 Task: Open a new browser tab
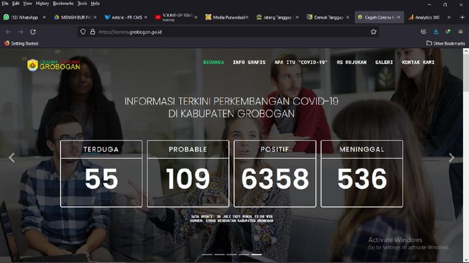point(462,17)
